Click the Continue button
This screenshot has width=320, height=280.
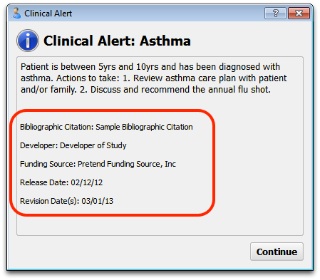277,252
